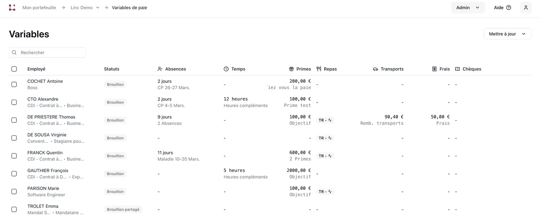Select the FRANCK Quentin checkbox
Screen dimensions: 540x222
click(14, 156)
